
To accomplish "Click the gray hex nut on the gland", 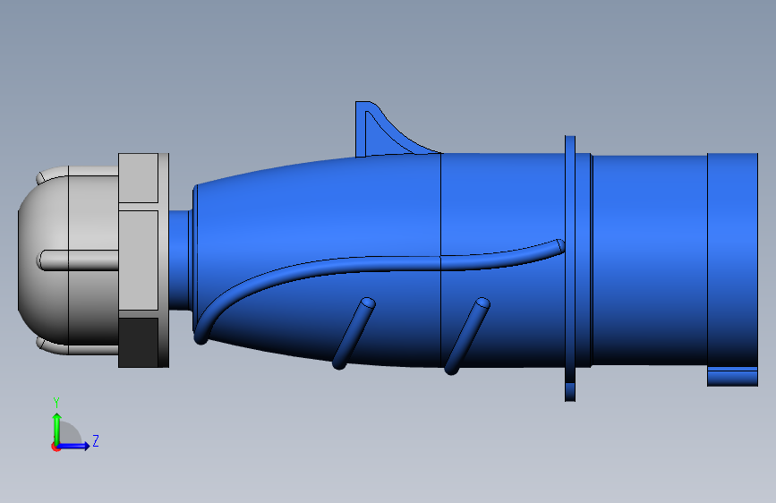I will click(143, 260).
